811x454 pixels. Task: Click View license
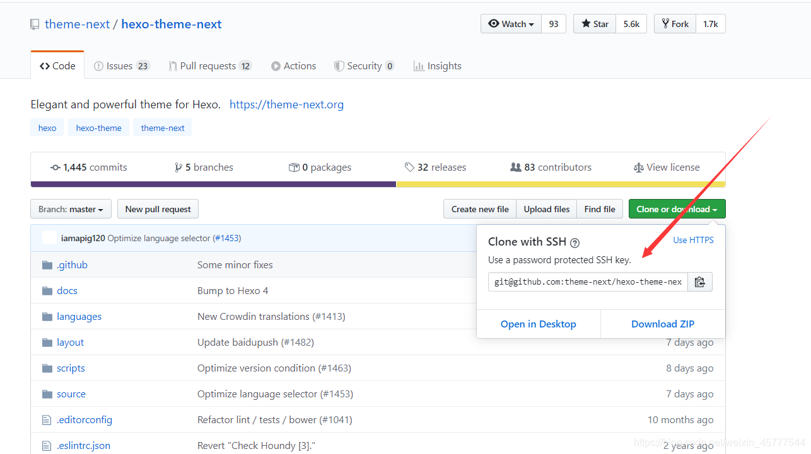point(667,167)
